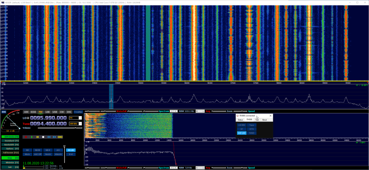Click the green Play button
The height and width of the screenshot is (170, 369).
pos(31,137)
